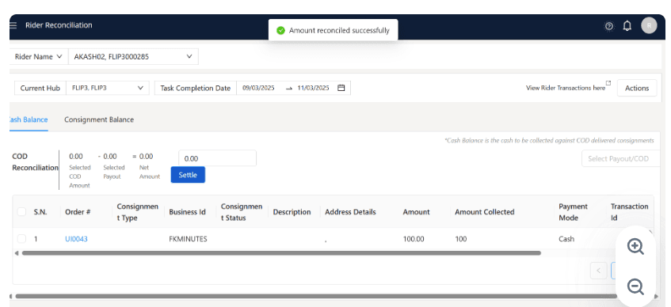671x307 pixels.
Task: Click the Cash payment mode cell
Action: (566, 239)
